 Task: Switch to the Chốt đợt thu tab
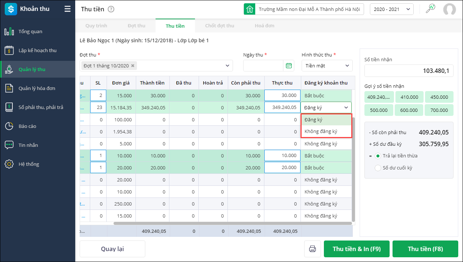[219, 26]
